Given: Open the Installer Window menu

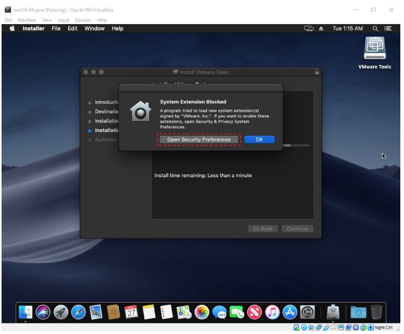Looking at the screenshot, I should (94, 28).
